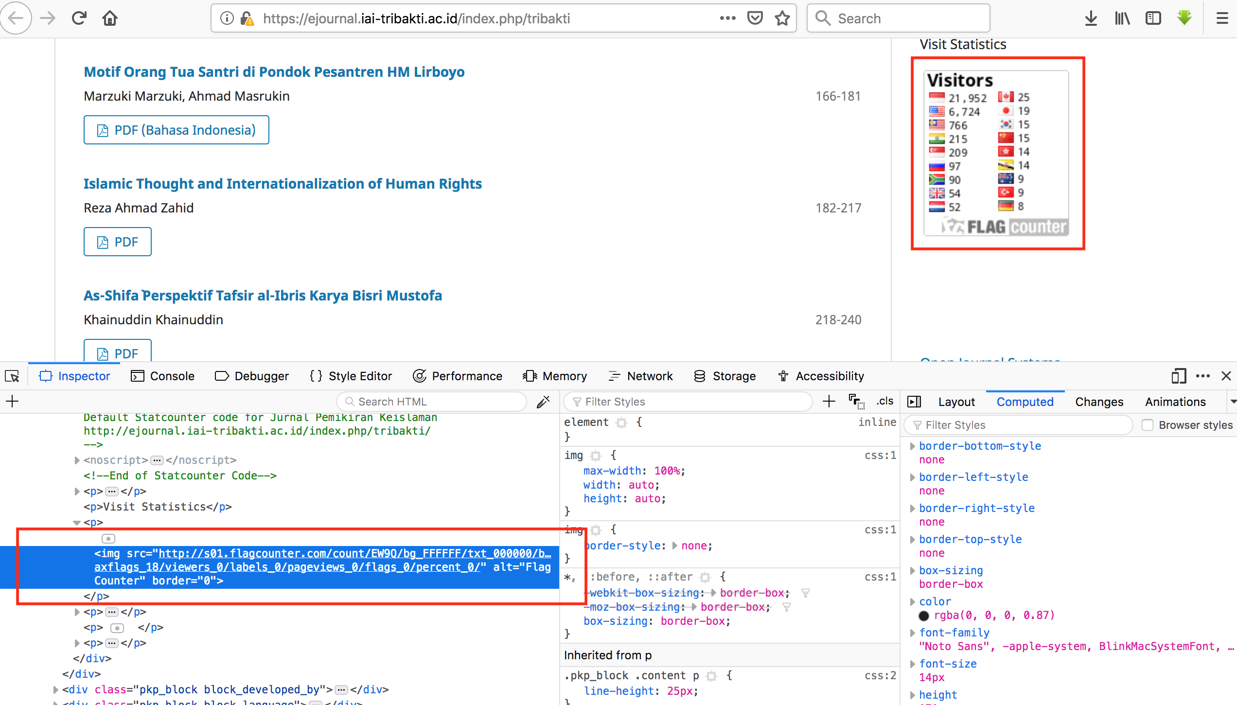Screen dimensions: 1237x705
Task: Open the Islamic Thought and Internationalization article
Action: (x=283, y=184)
